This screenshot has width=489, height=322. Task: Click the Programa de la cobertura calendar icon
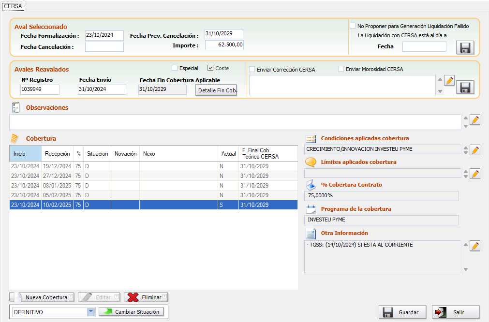point(311,209)
